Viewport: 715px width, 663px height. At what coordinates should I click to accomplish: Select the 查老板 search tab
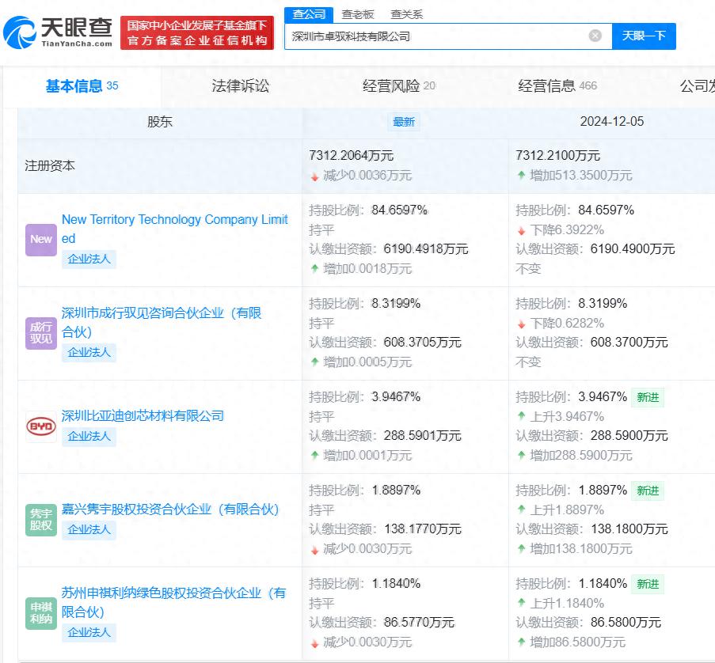tap(358, 14)
